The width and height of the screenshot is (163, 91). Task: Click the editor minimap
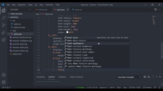click(154, 20)
